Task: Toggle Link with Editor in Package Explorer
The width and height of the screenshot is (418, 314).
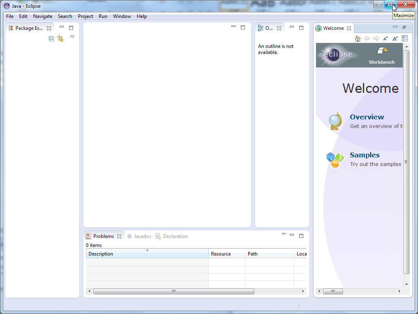Action: tap(60, 38)
